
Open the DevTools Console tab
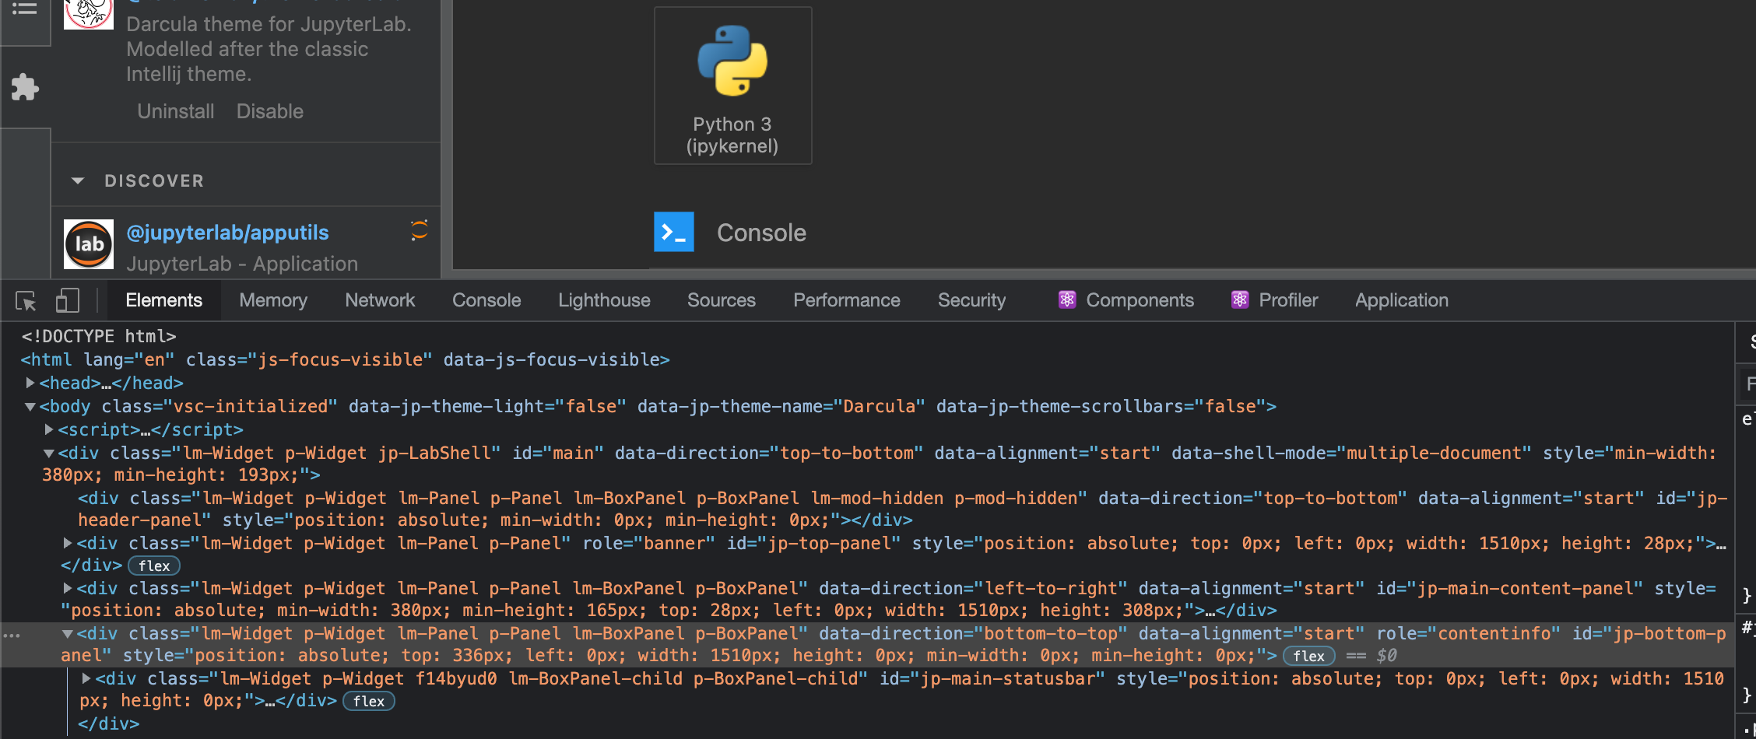(x=486, y=300)
